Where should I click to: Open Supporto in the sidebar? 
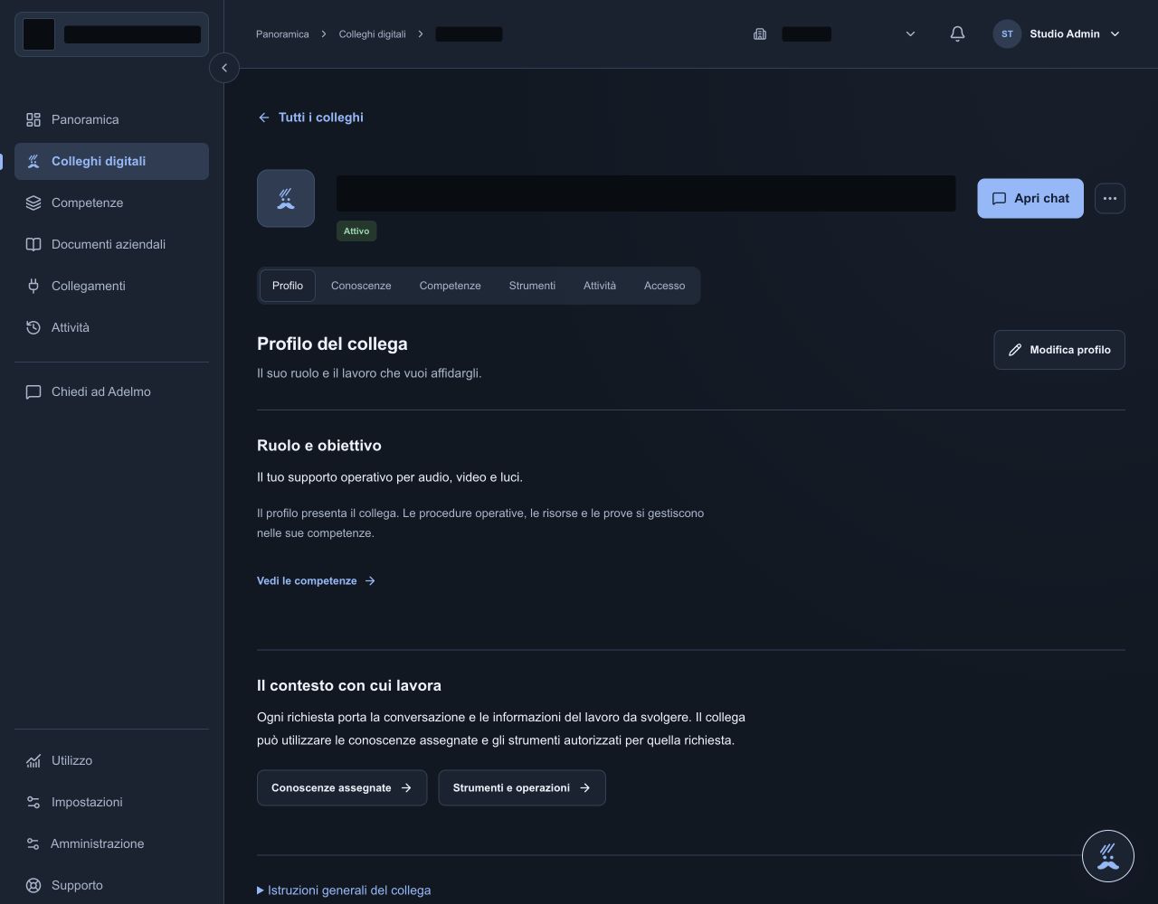[x=111, y=885]
